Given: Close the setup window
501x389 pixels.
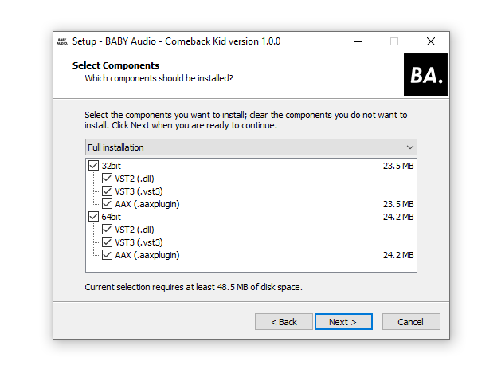Looking at the screenshot, I should [430, 41].
